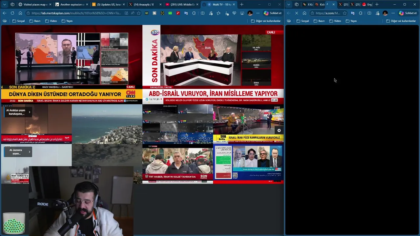Screen dimensions: 420x236
Task: Select the 'Multi TV' tab
Action: [x=219, y=4]
